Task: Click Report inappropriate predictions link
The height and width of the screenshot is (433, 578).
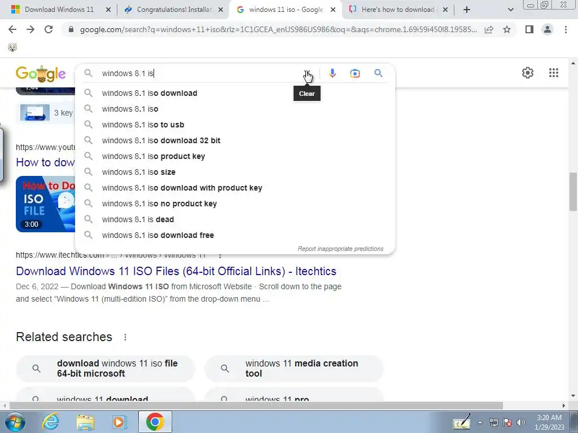Action: (340, 249)
